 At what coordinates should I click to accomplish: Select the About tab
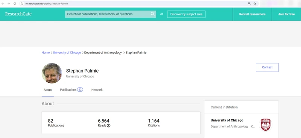[x=48, y=90]
